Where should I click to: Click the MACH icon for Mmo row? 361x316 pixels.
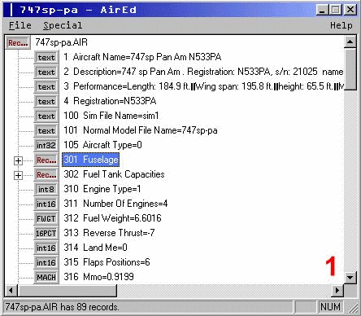[46, 278]
